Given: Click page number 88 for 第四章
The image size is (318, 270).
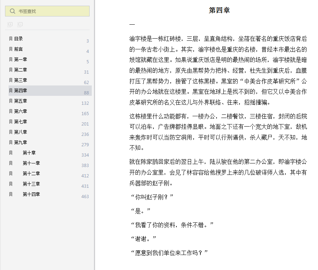Looking at the screenshot, I should coord(86,93).
